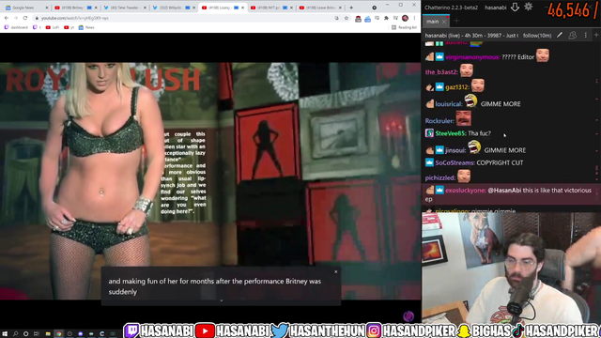The image size is (601, 338).
Task: Click follow(10m) chat mode label
Action: coord(537,36)
